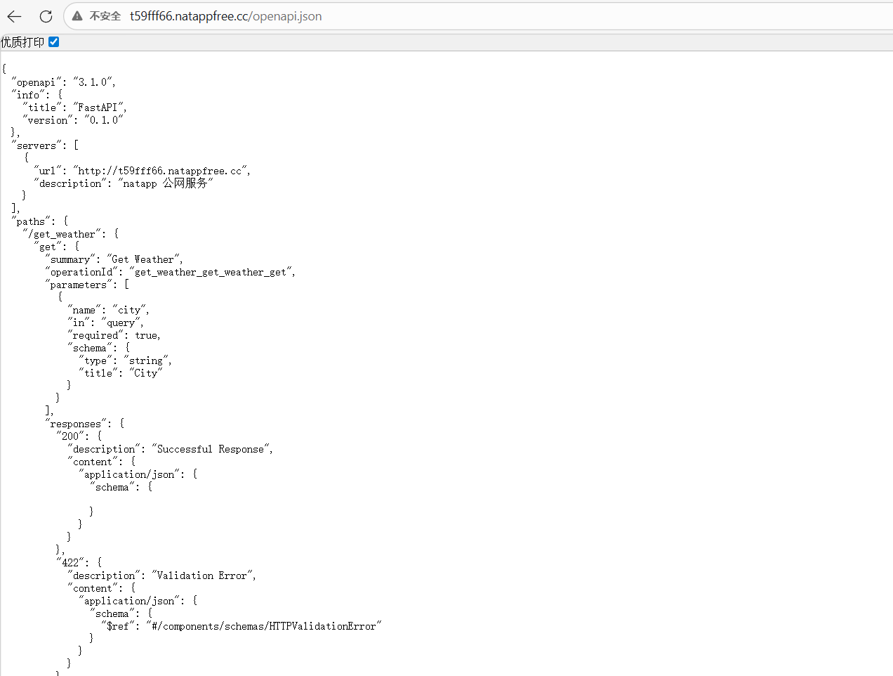Toggle the 优质打印 pretty-print checkbox

54,42
